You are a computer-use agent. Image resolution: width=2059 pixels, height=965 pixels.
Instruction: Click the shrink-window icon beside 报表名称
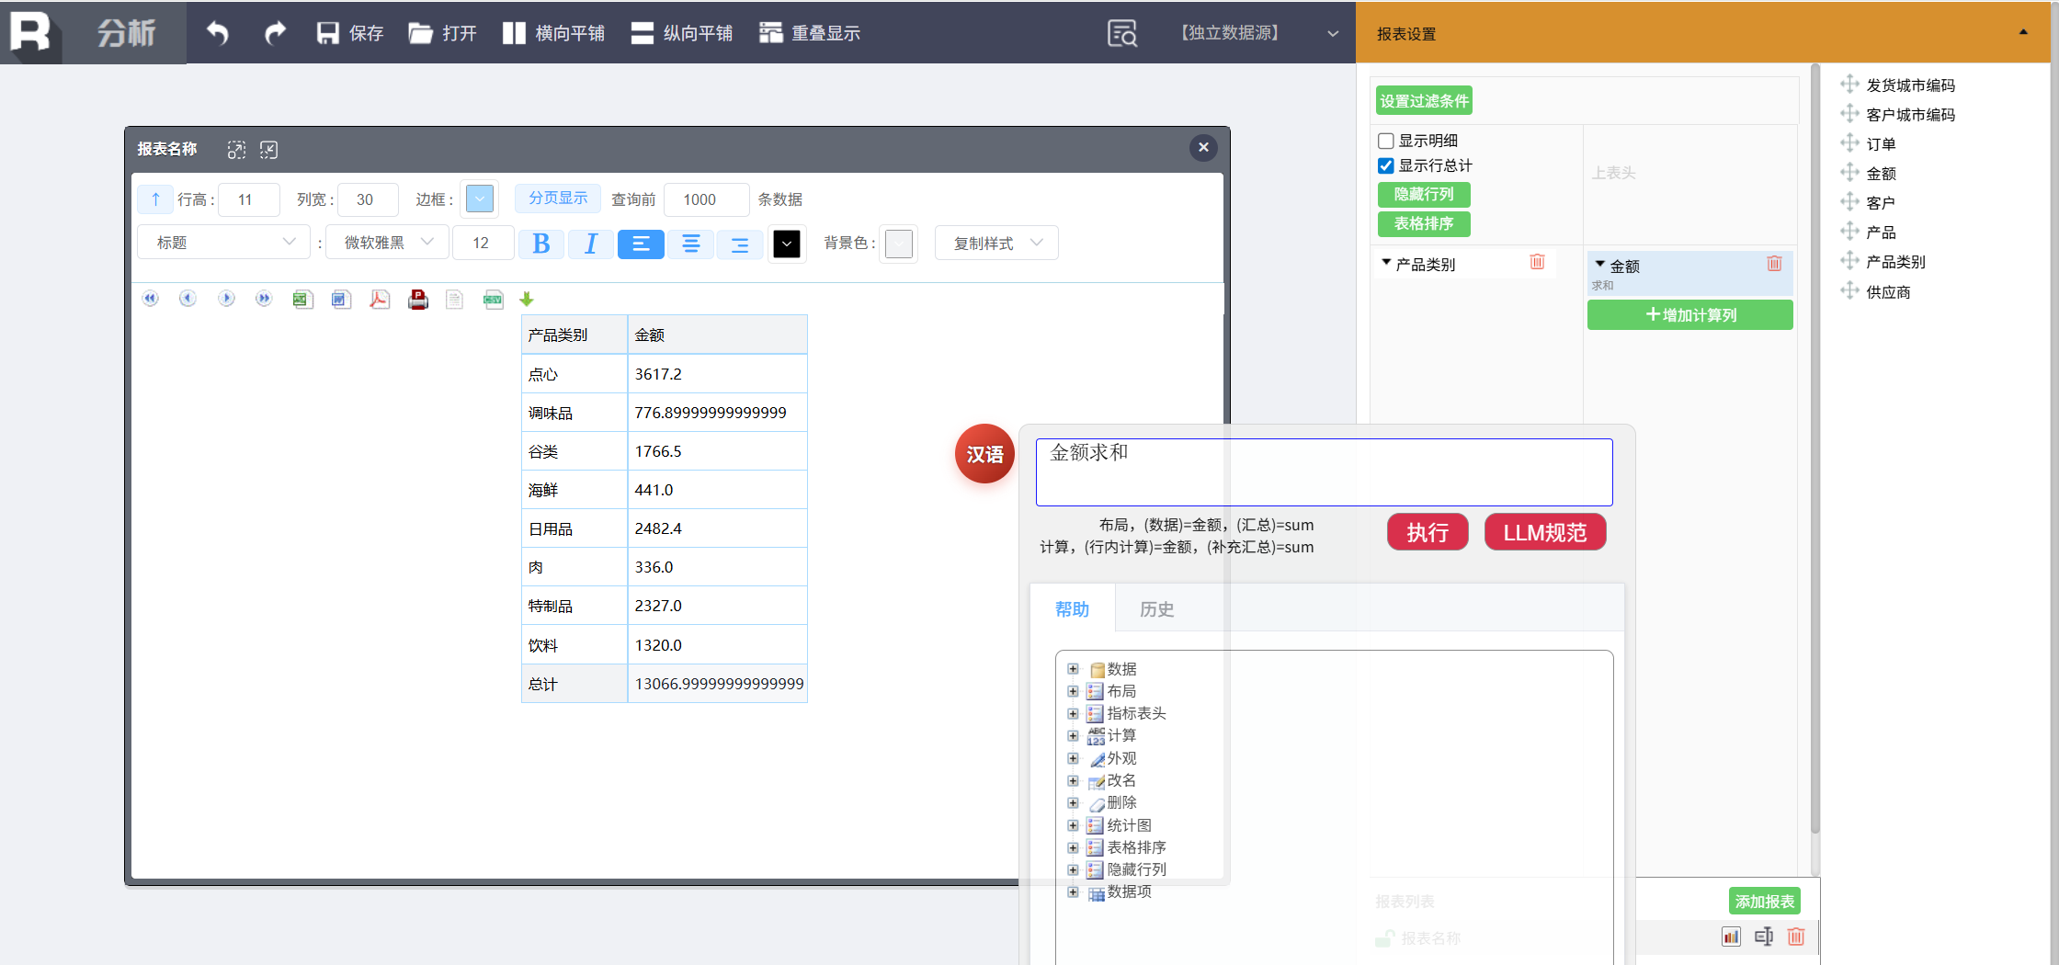coord(268,150)
